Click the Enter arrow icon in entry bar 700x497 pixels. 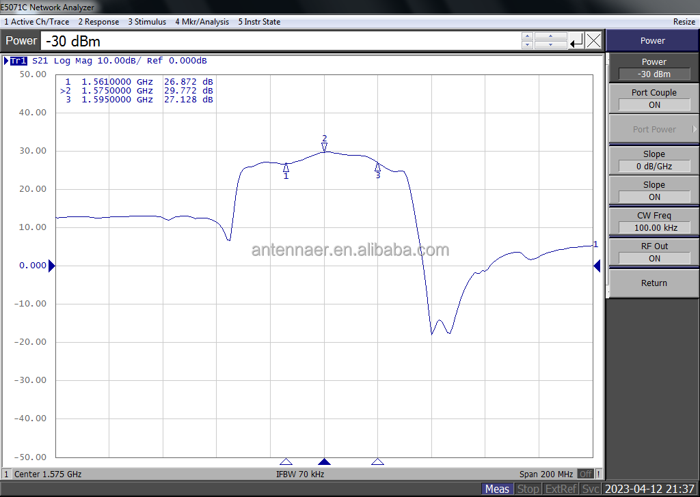(576, 41)
